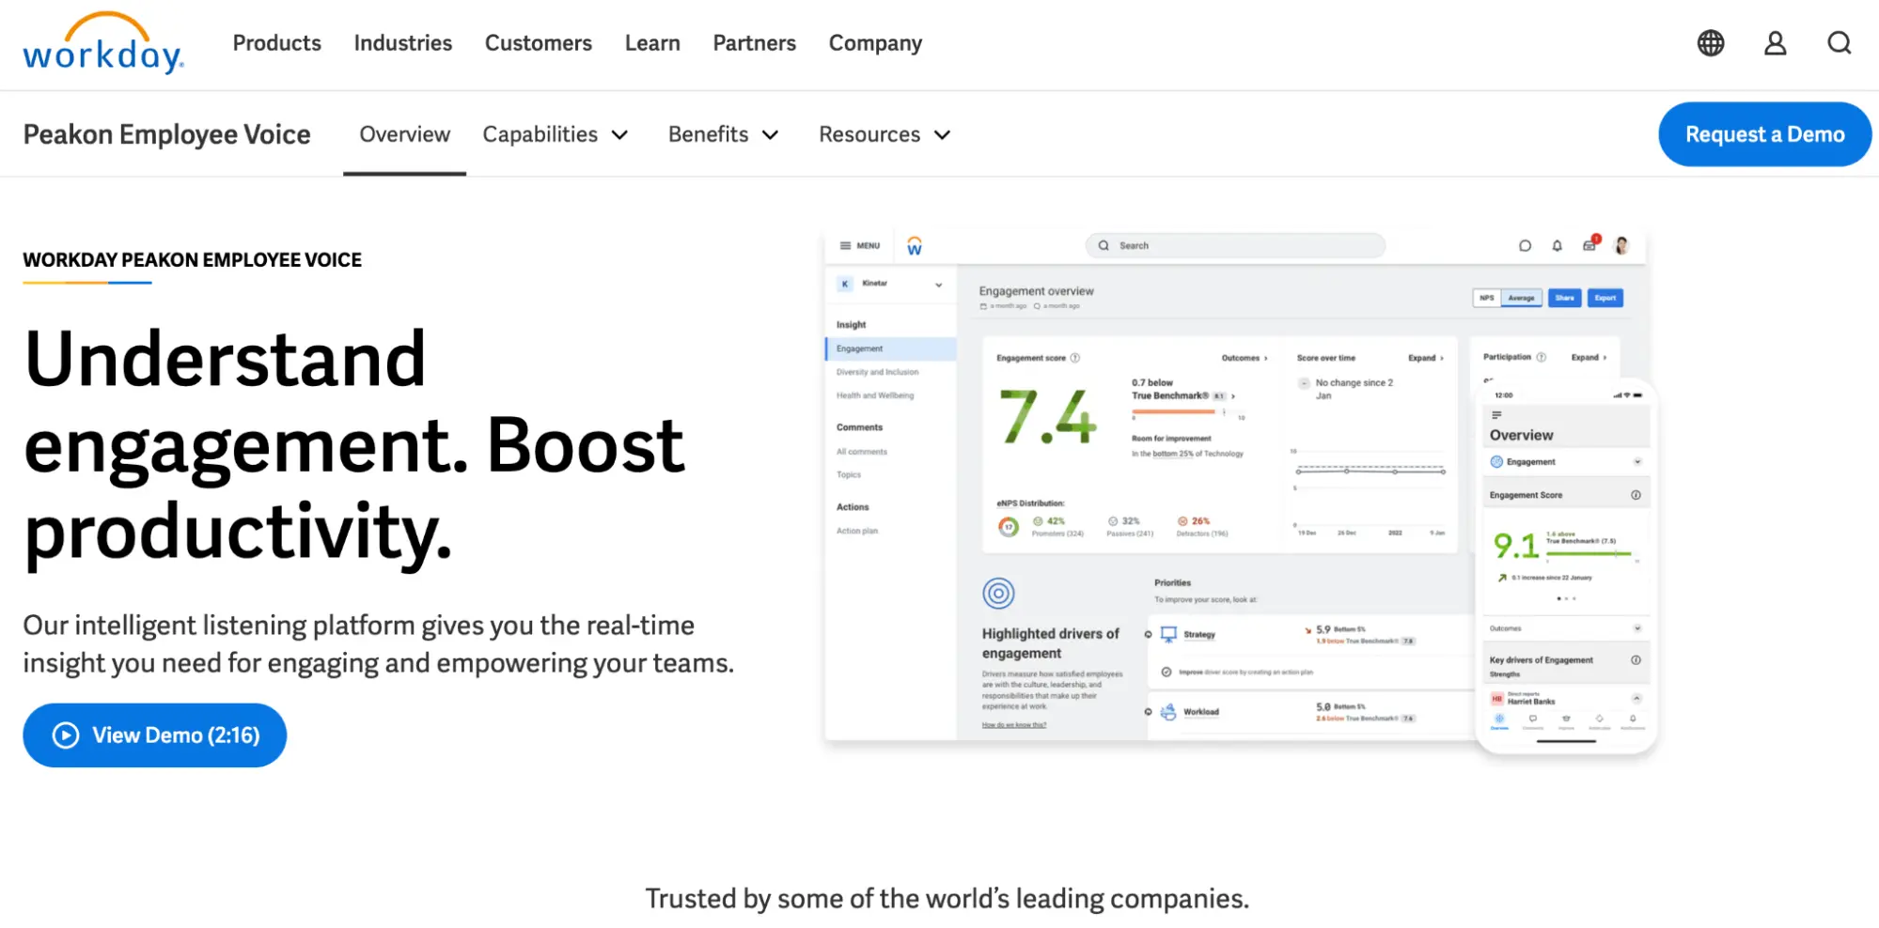1879x928 pixels.
Task: Open the globe language selector icon
Action: coord(1710,43)
